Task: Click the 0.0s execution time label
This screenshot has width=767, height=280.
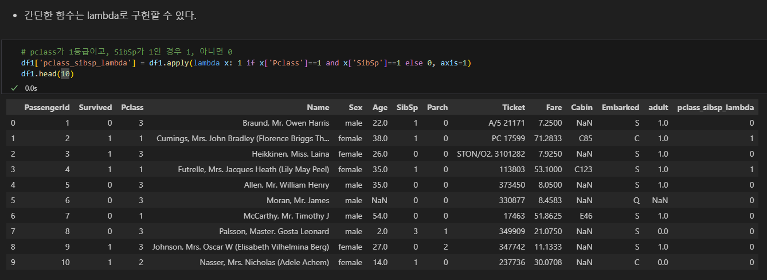Action: [31, 88]
